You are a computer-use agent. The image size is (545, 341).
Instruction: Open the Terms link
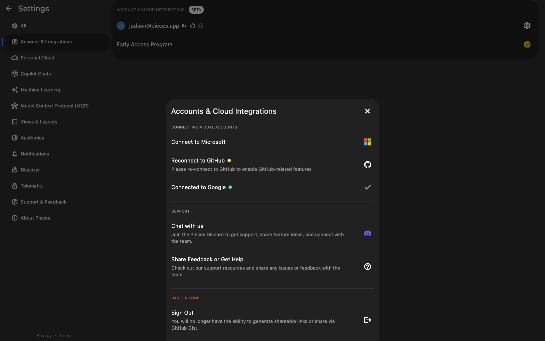click(x=65, y=336)
